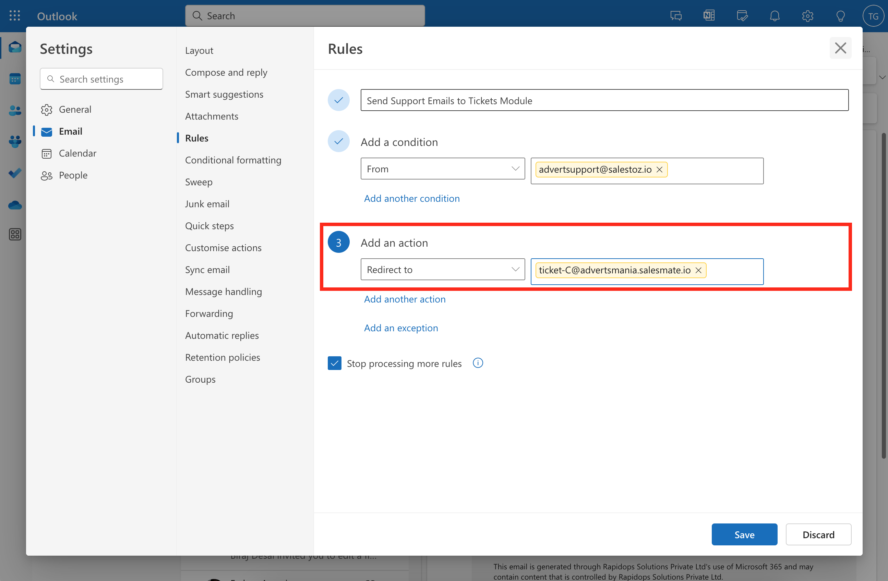Image resolution: width=888 pixels, height=581 pixels.
Task: Open the Tips lightbulb icon
Action: coord(840,16)
